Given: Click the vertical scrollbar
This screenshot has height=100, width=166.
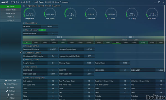Looking at the screenshot, I should click(x=165, y=38).
